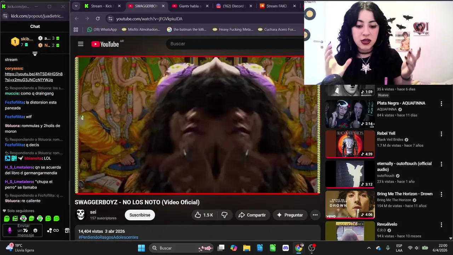Click the purple microphone icon in Kick chat
The height and width of the screenshot is (255, 453).
[10, 231]
